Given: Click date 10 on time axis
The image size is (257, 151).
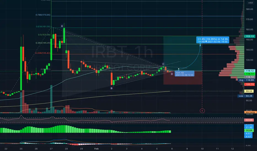Looking at the screenshot, I should [202, 149].
